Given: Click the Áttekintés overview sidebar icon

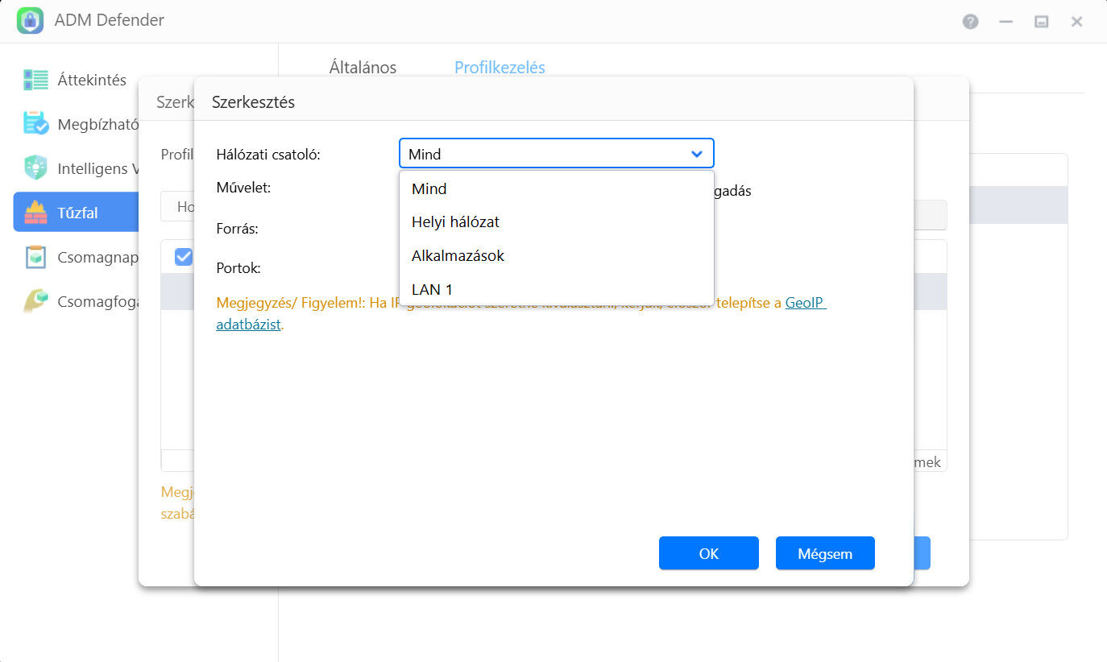Looking at the screenshot, I should (x=35, y=81).
